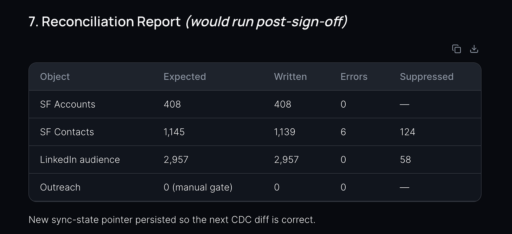Select the SF Contacts row label
The height and width of the screenshot is (234, 512).
click(x=67, y=132)
